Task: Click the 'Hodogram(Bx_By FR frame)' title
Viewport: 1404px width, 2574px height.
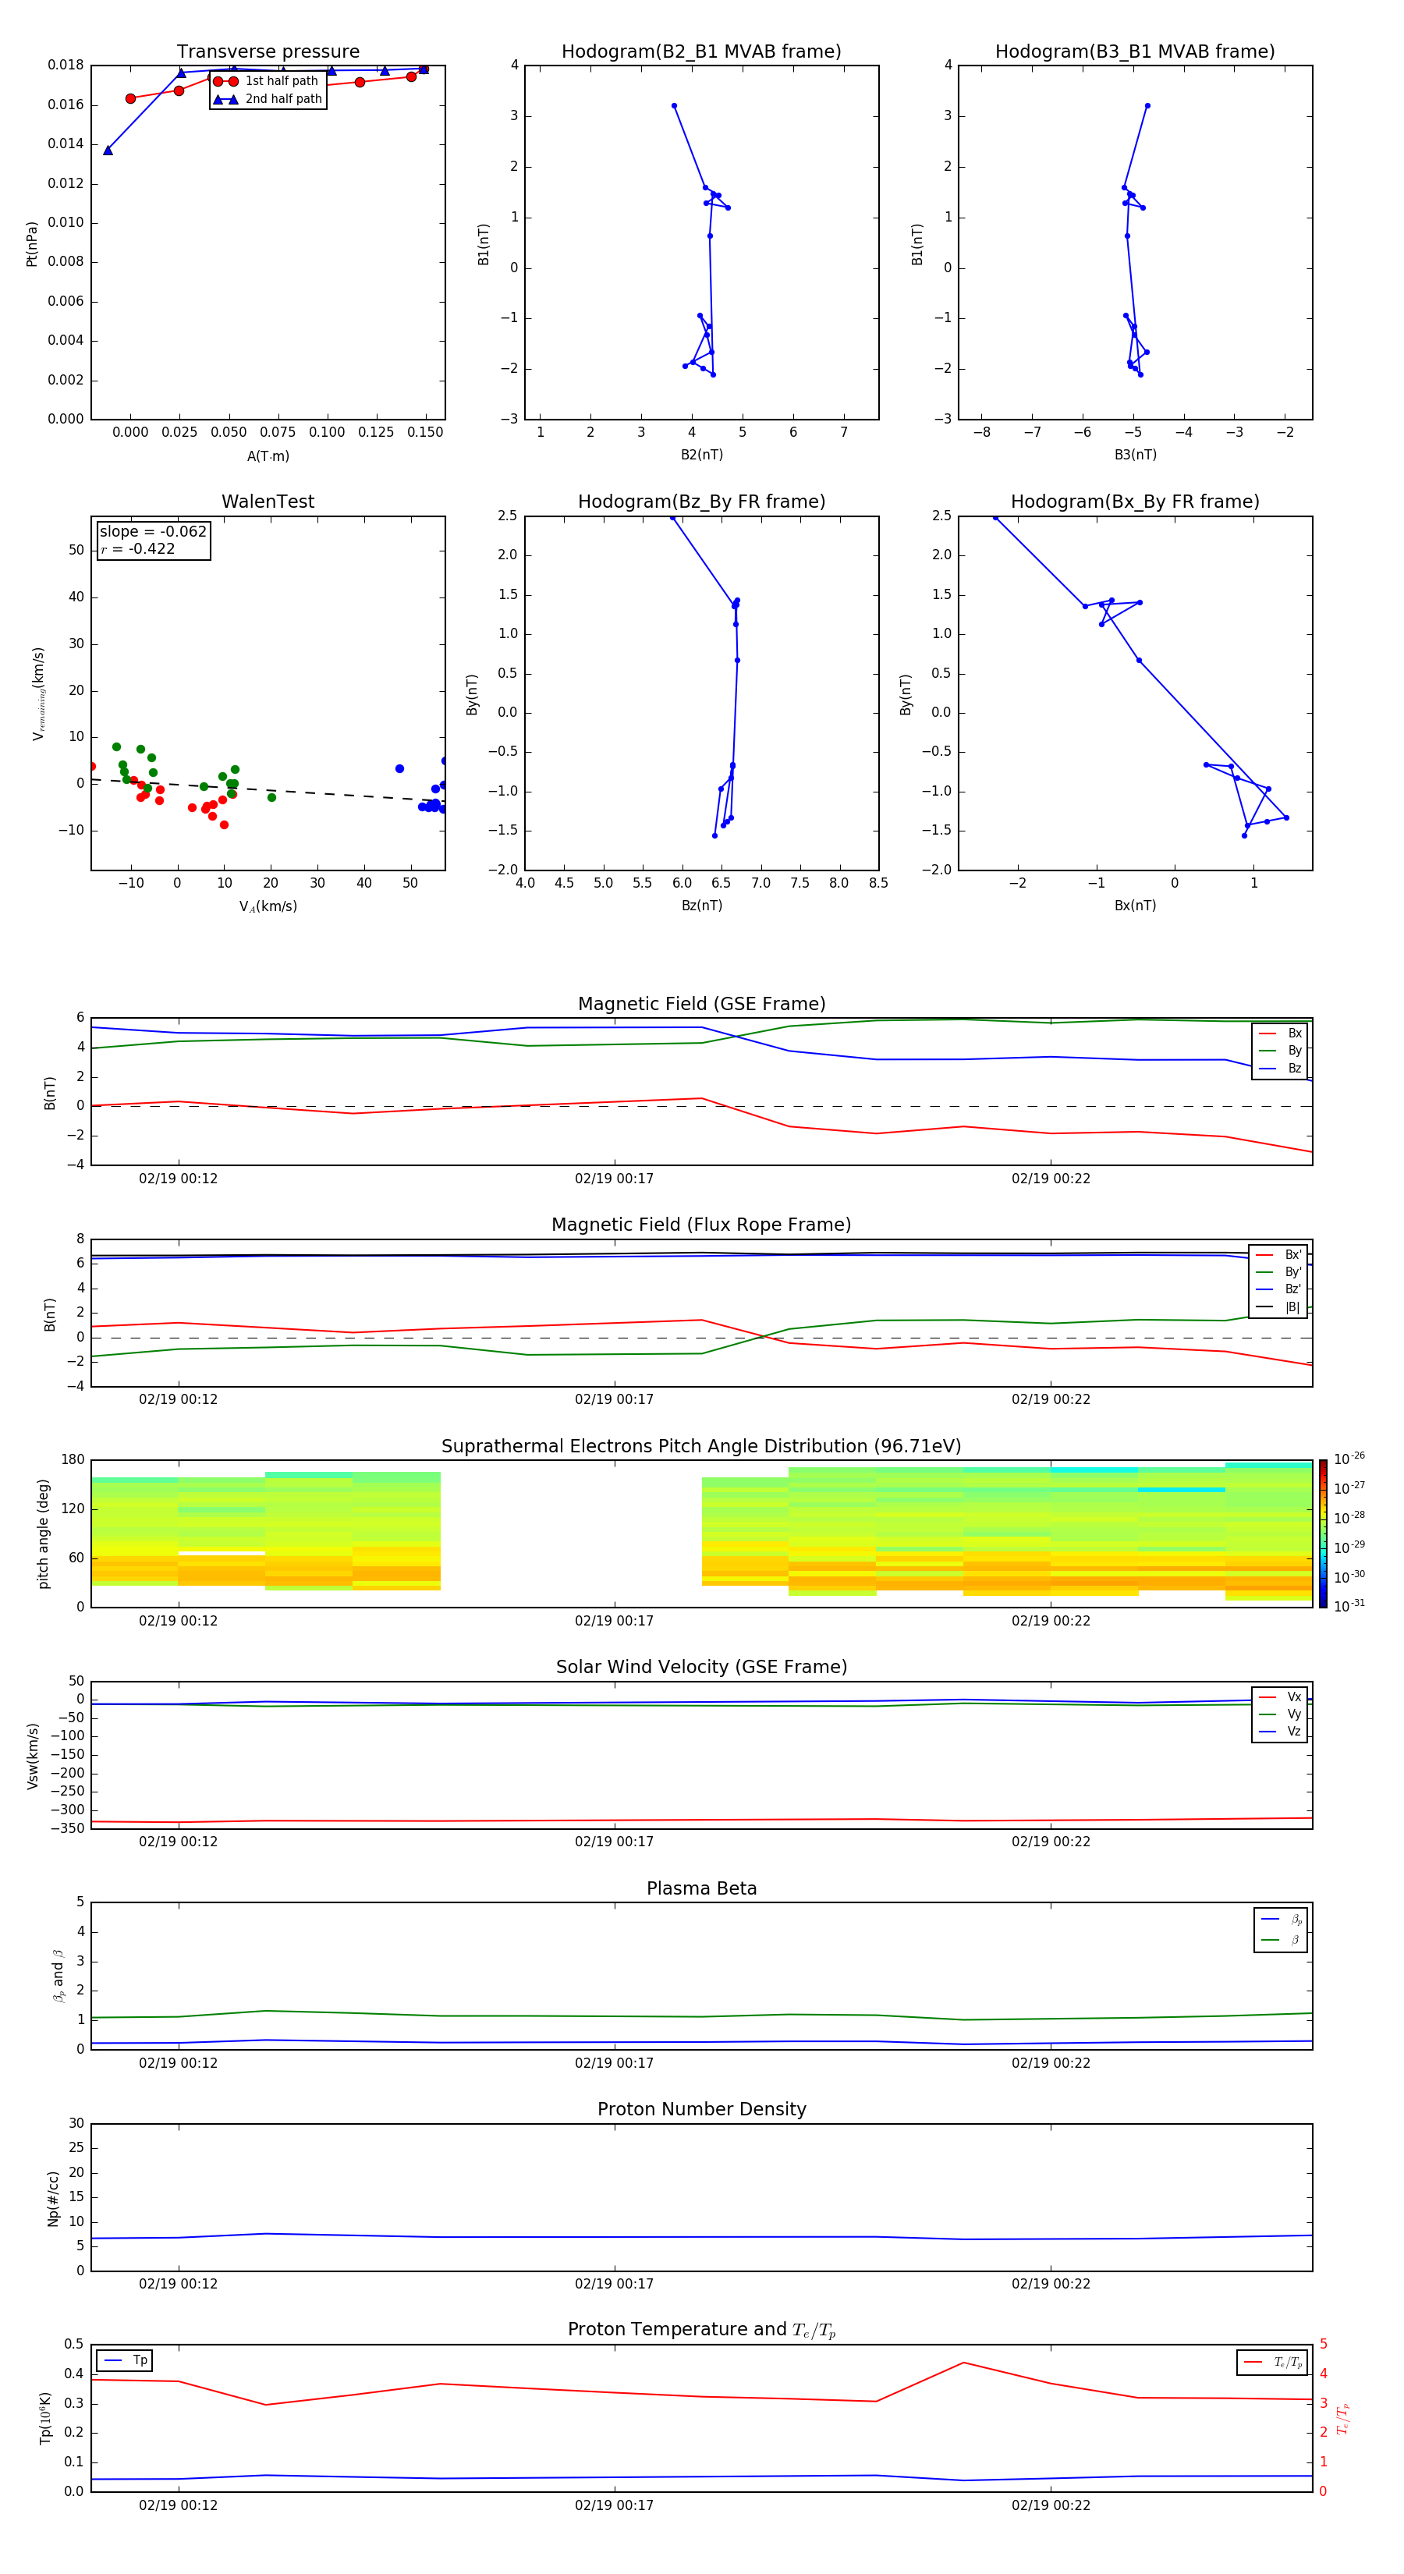Action: pos(1135,502)
